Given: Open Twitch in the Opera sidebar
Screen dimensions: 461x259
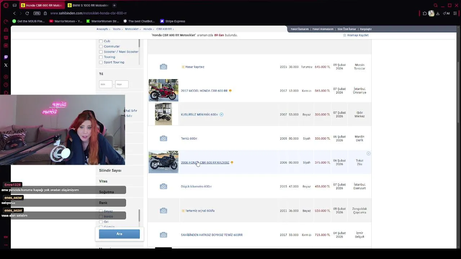Looking at the screenshot, I should pyautogui.click(x=6, y=57).
